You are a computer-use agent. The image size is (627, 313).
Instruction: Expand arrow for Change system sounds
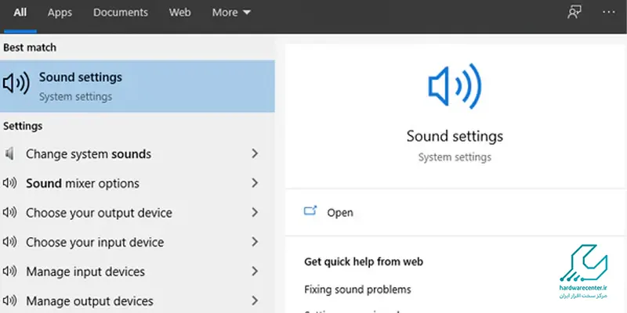(255, 154)
